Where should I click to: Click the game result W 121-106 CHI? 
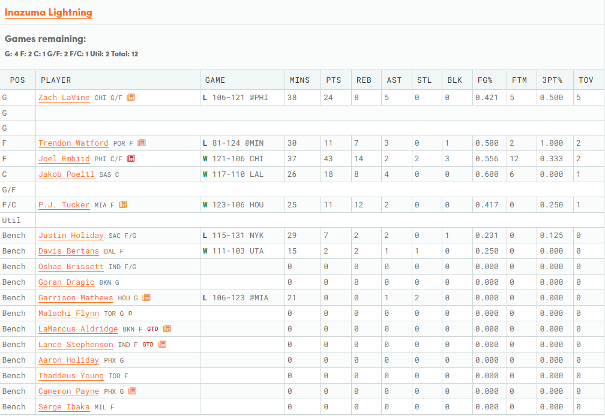coord(233,159)
